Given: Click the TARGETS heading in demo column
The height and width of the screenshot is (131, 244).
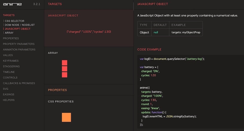Looking at the screenshot, I should point(55,4).
